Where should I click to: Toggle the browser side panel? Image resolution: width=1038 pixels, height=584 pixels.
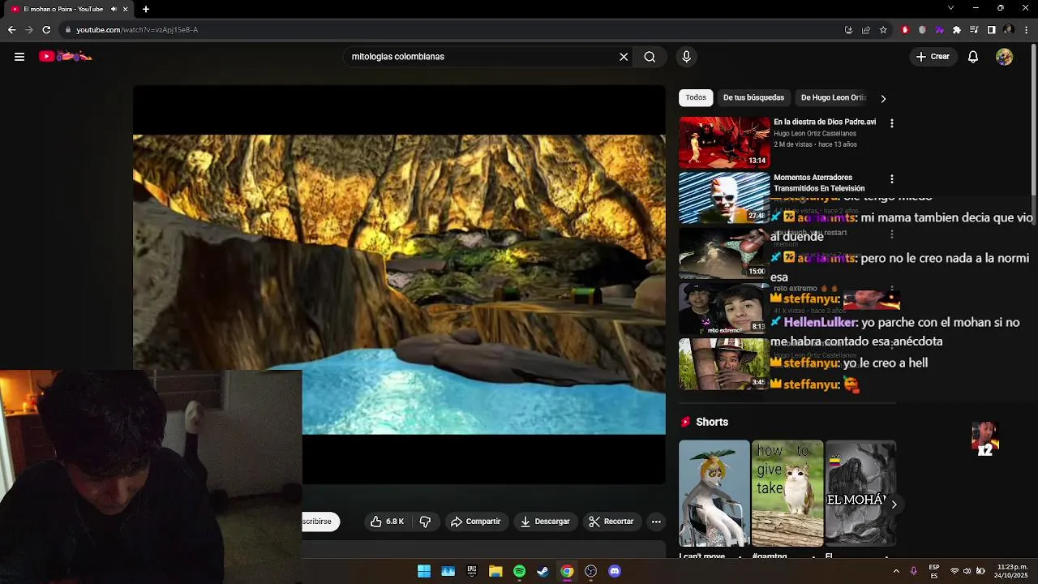tap(991, 30)
